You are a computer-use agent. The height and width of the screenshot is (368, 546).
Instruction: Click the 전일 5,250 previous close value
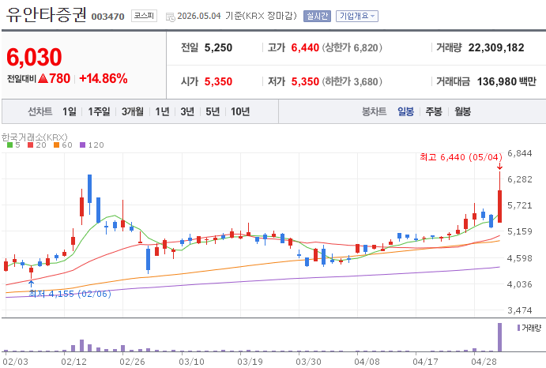coord(218,47)
